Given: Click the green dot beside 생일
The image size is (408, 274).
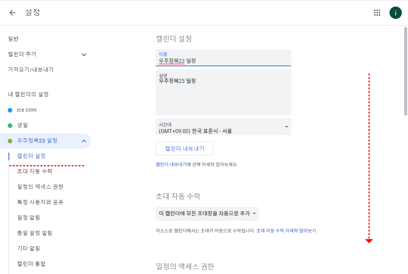Looking at the screenshot, I should tap(10, 125).
